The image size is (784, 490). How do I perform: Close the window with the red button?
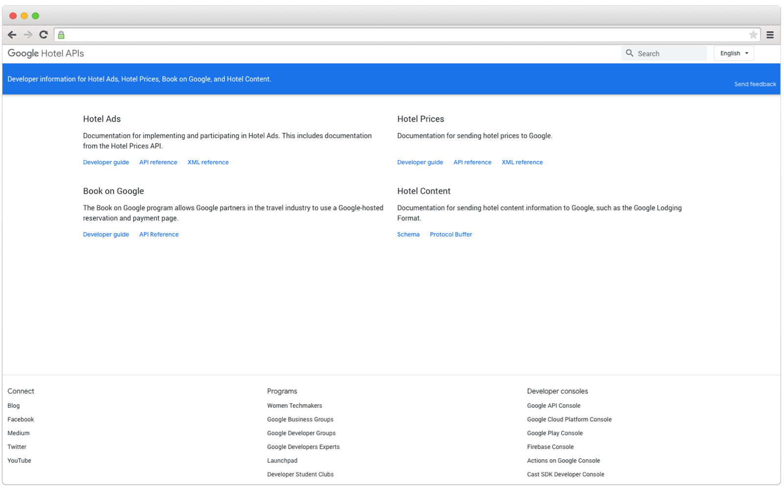(x=13, y=16)
